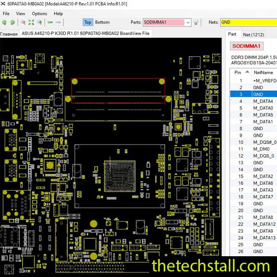The image size is (277, 277).
Task: Click the yellow Nets GND input field
Action: coord(248,22)
